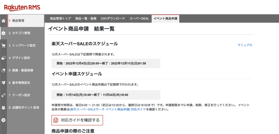Click the paper plane icon in sidebar
The height and width of the screenshot is (134, 279).
(4, 83)
